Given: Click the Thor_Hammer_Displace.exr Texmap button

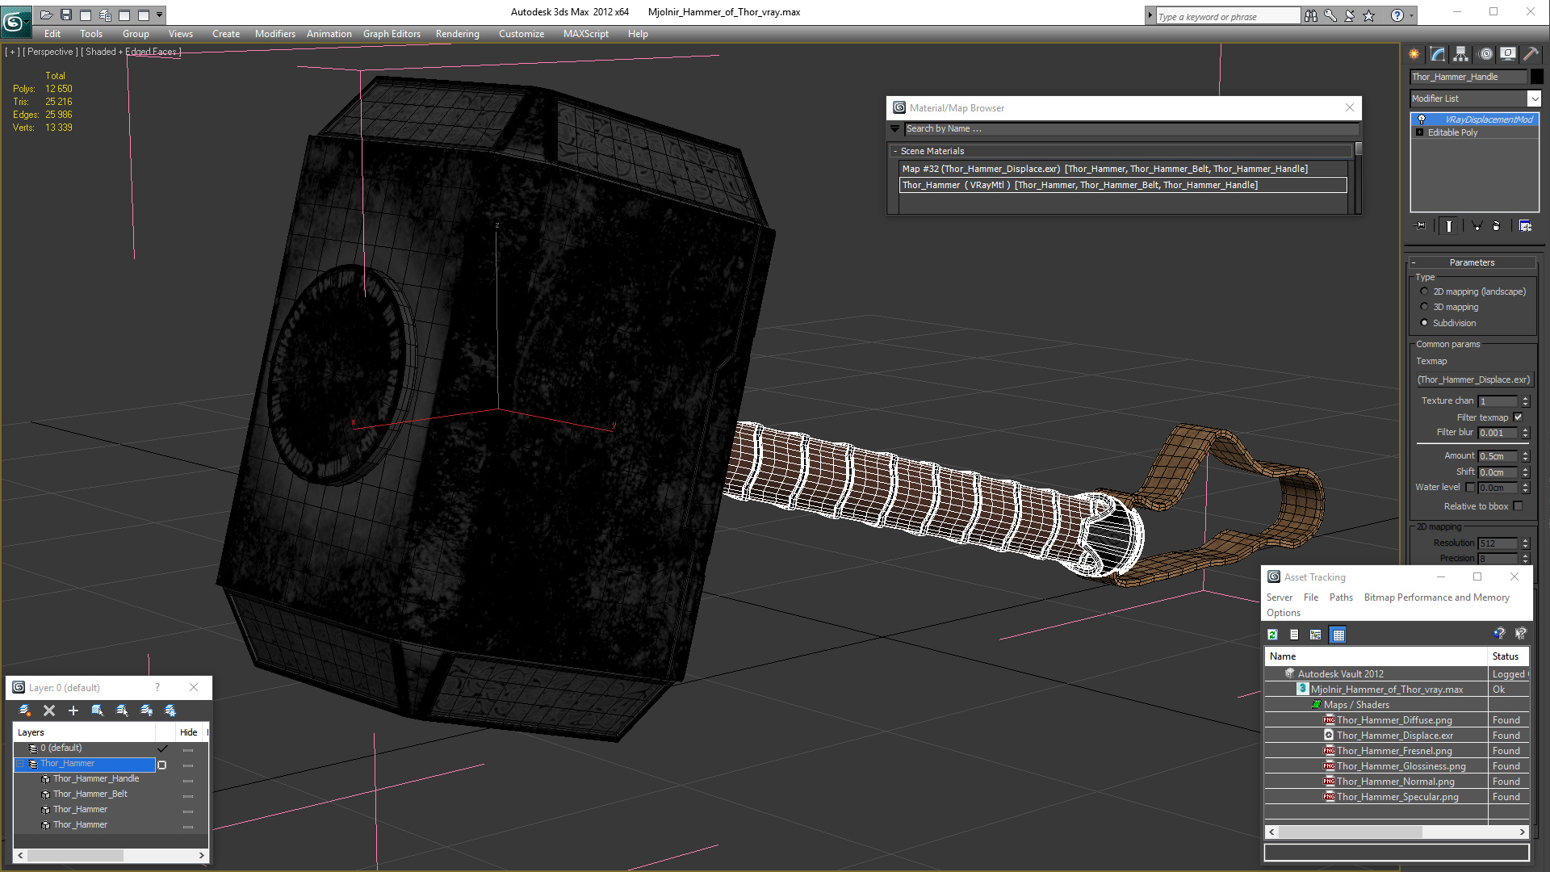Looking at the screenshot, I should click(x=1473, y=379).
